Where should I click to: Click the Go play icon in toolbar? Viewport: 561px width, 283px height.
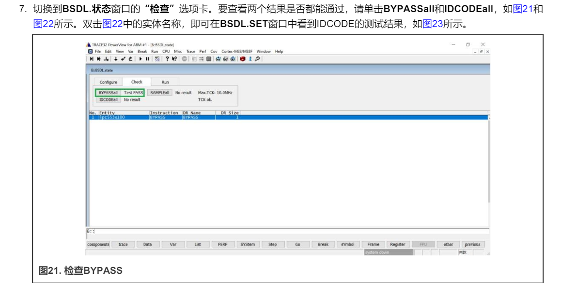click(140, 59)
